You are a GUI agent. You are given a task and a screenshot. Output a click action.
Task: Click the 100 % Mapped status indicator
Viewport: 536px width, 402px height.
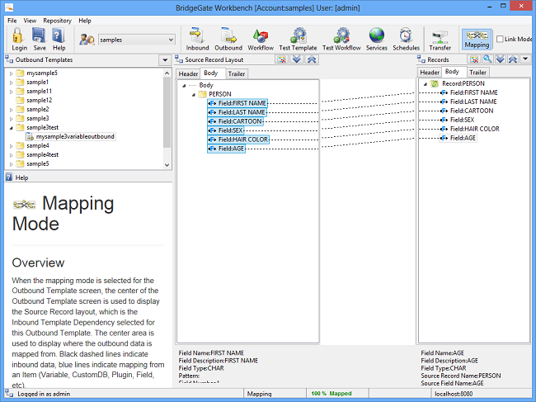331,394
